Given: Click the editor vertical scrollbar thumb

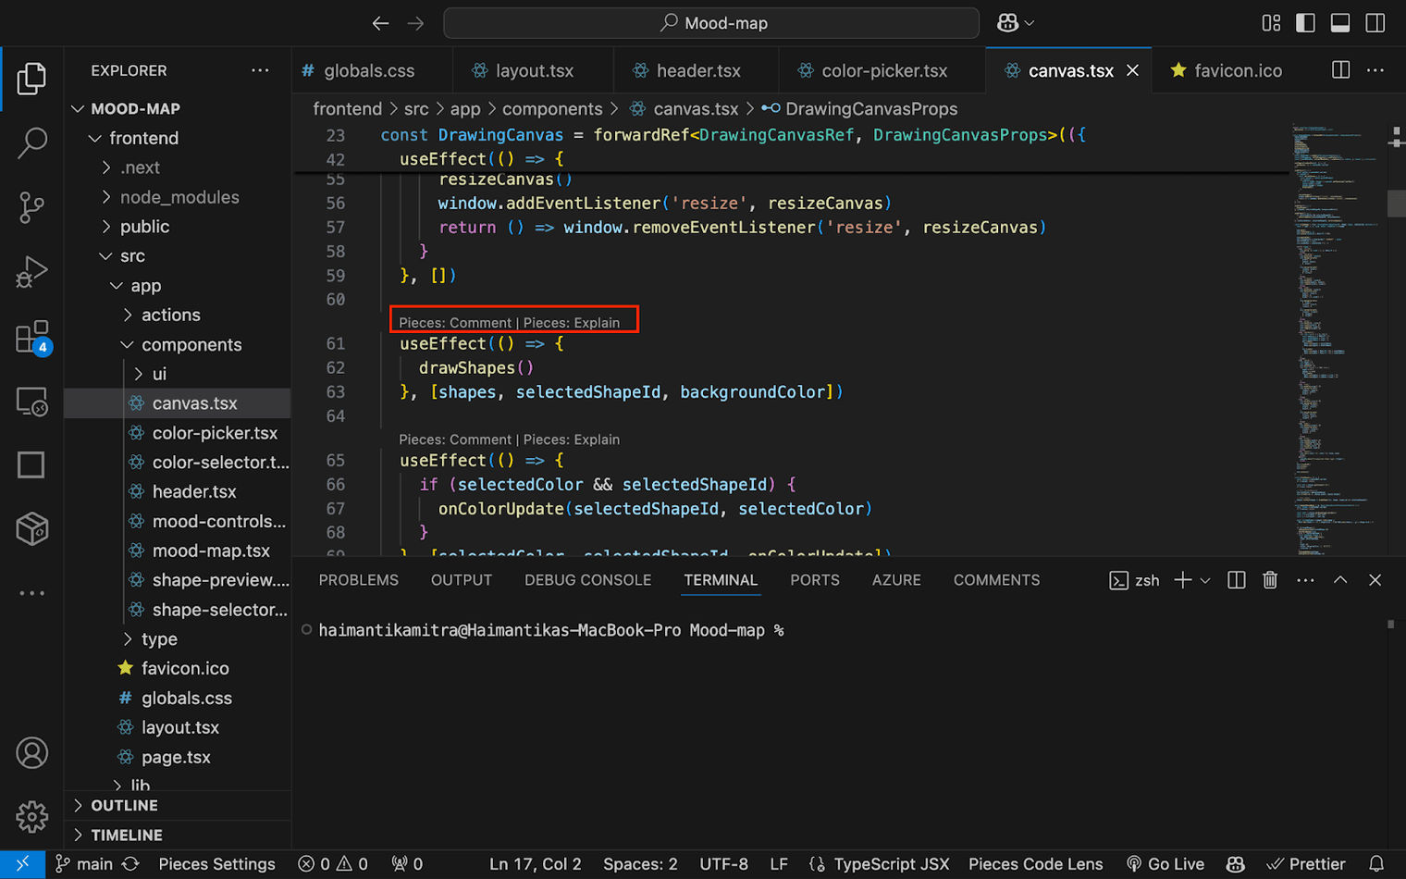Looking at the screenshot, I should point(1396,203).
